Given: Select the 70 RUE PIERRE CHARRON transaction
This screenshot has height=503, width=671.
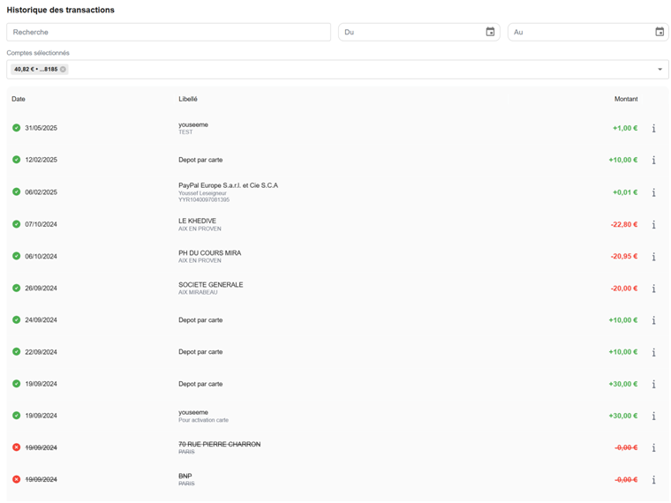Looking at the screenshot, I should click(x=219, y=447).
